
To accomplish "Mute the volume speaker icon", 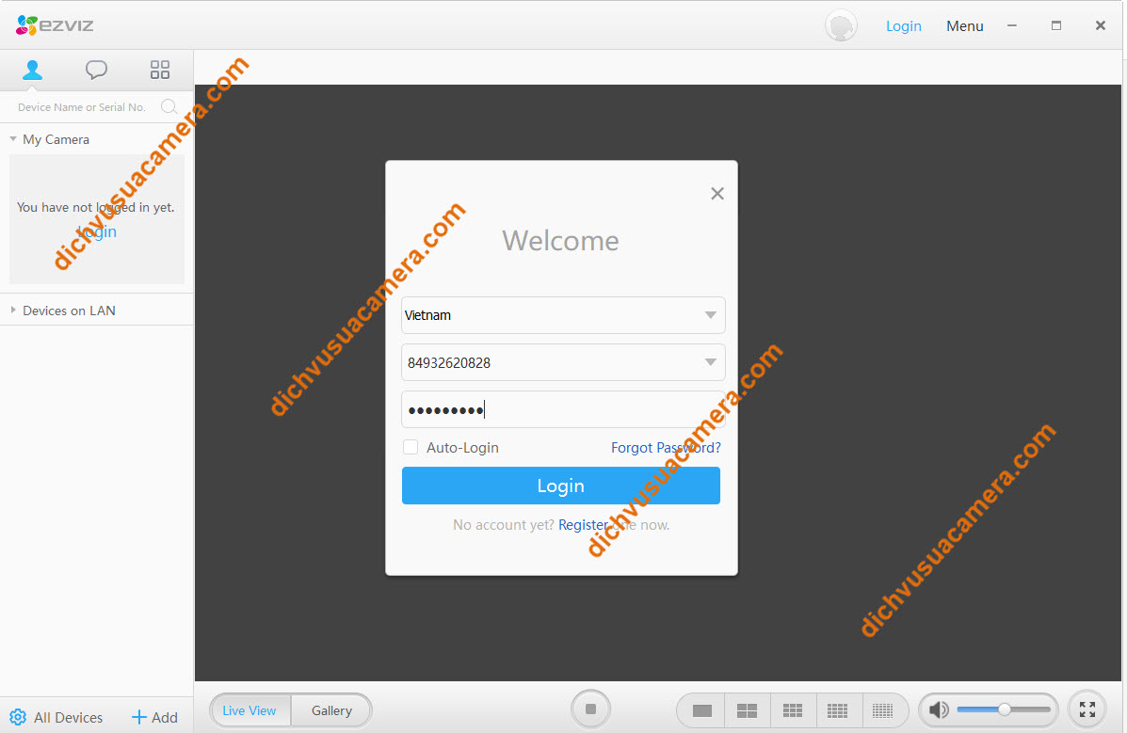I will pos(938,709).
